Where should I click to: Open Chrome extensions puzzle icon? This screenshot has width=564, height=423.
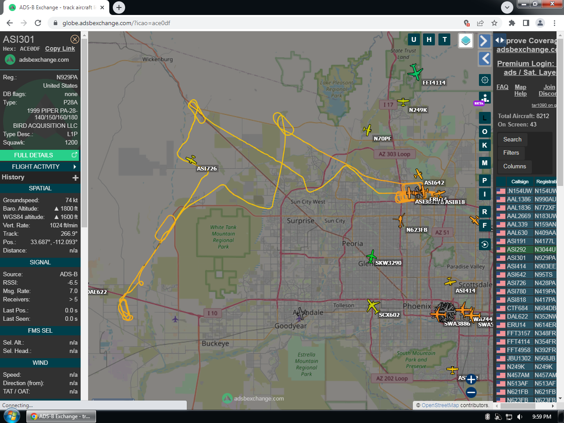point(512,23)
